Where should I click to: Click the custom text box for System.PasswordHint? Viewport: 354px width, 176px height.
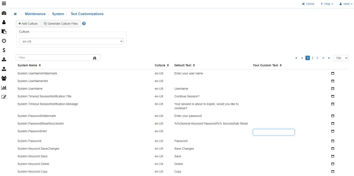pos(273,132)
